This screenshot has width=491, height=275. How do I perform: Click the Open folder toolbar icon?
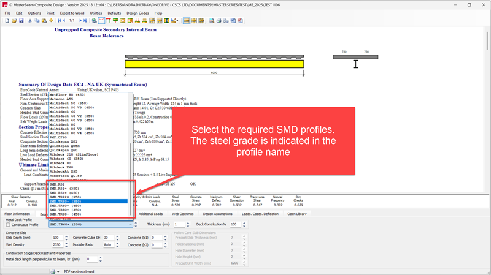pyautogui.click(x=14, y=21)
